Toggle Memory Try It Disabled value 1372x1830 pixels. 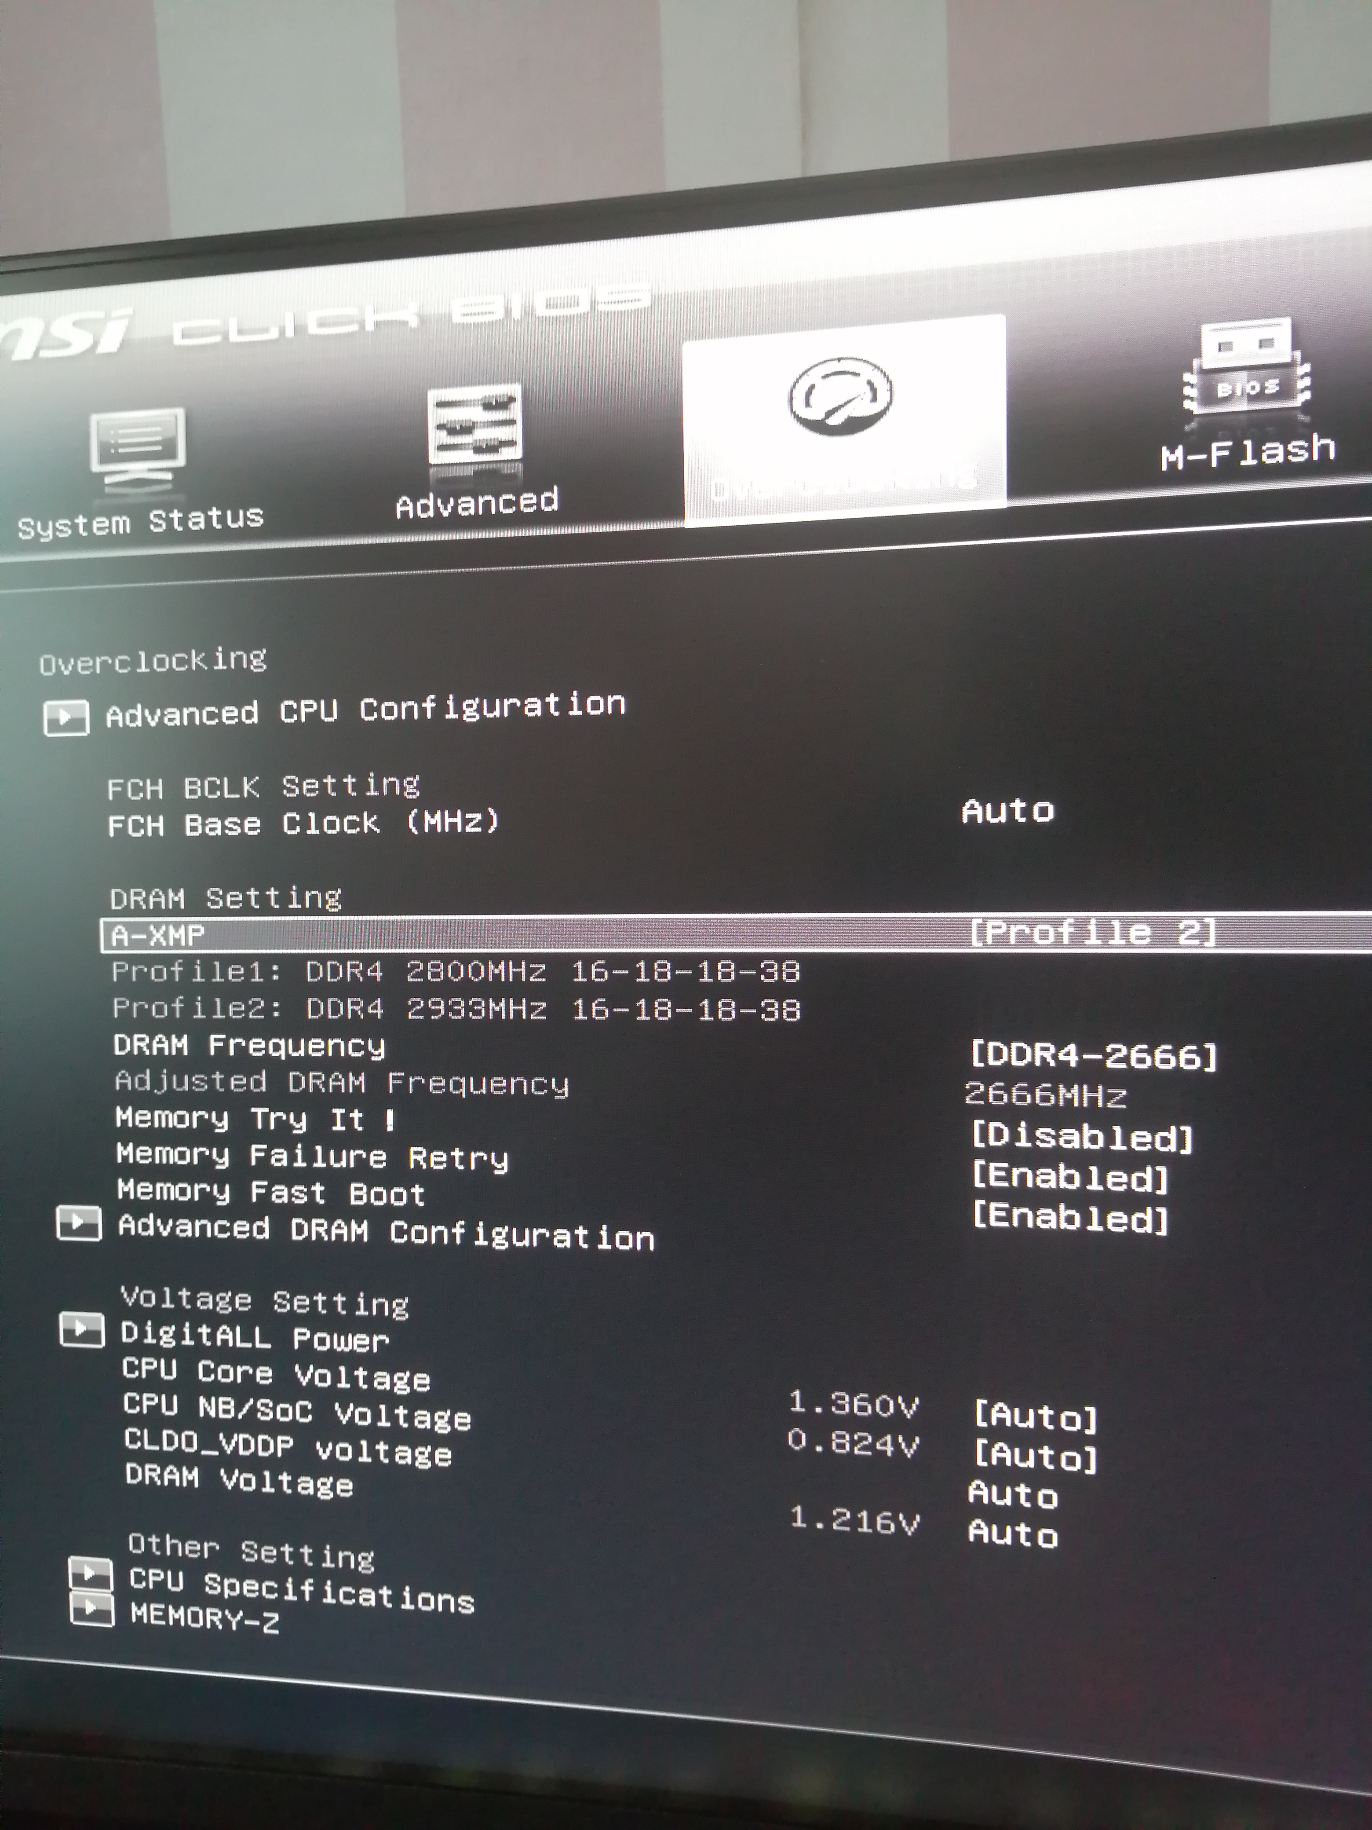[x=1082, y=1138]
